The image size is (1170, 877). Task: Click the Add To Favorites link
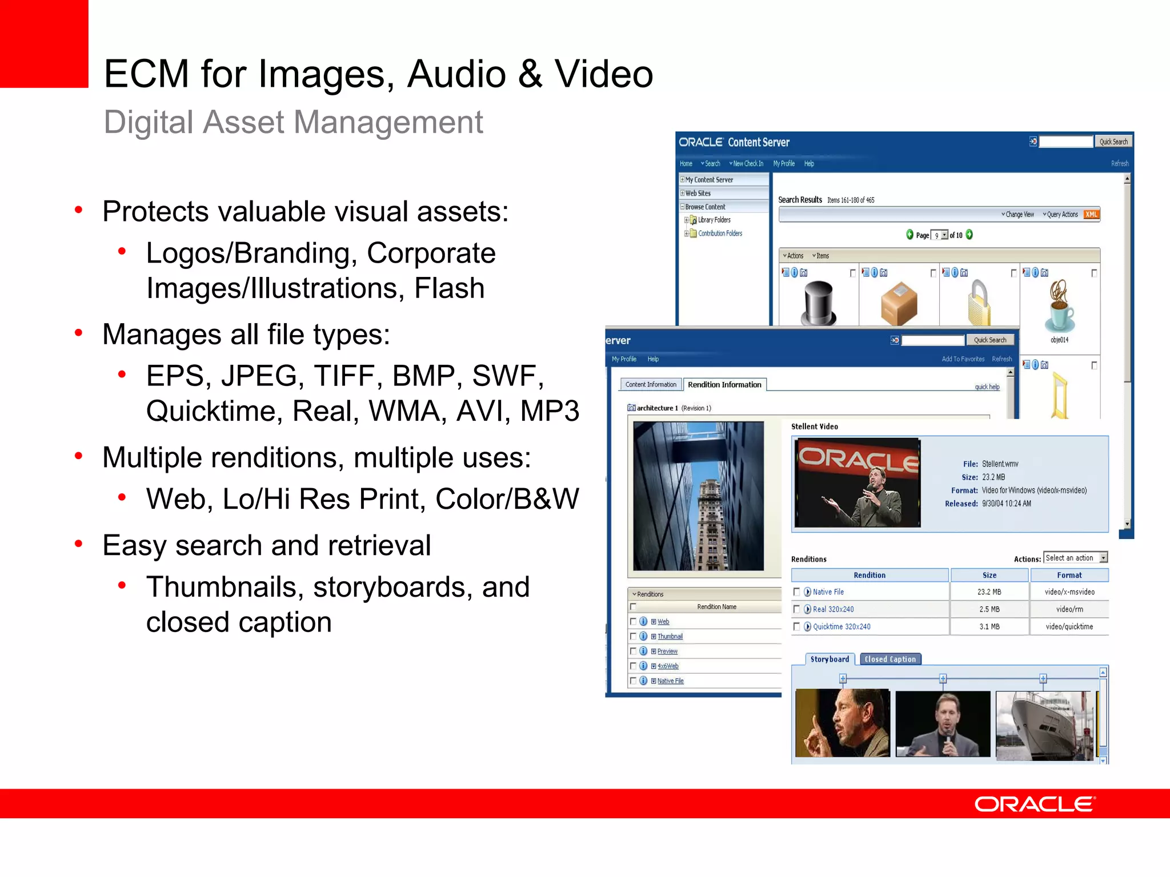[963, 359]
